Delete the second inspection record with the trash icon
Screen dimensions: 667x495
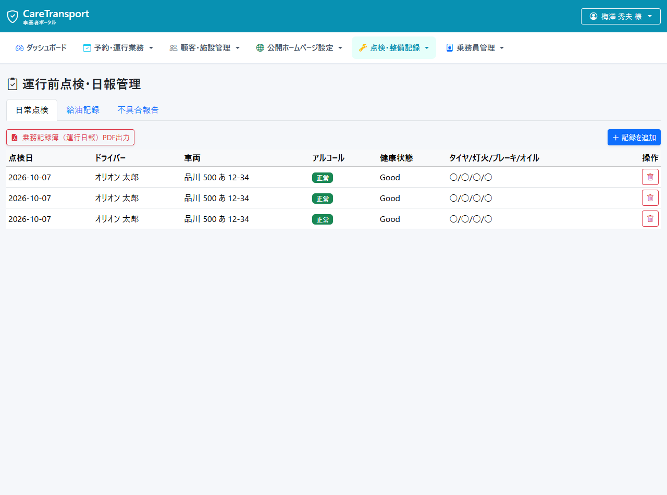coord(650,198)
